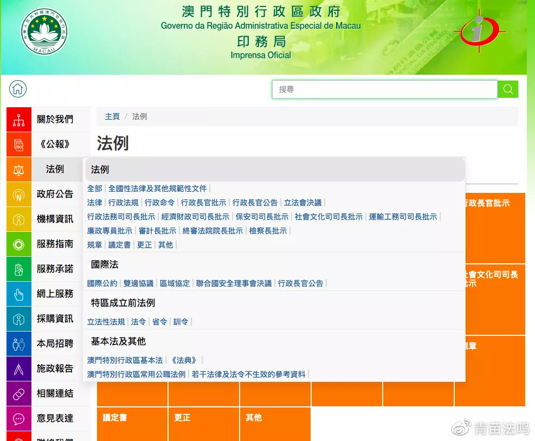Image resolution: width=535 pixels, height=441 pixels.
Task: Click the 網上服務 pointer icon
Action: pos(19,294)
